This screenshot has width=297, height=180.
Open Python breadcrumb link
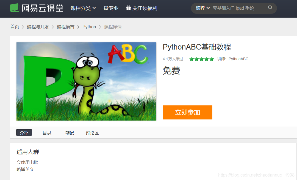click(x=89, y=27)
